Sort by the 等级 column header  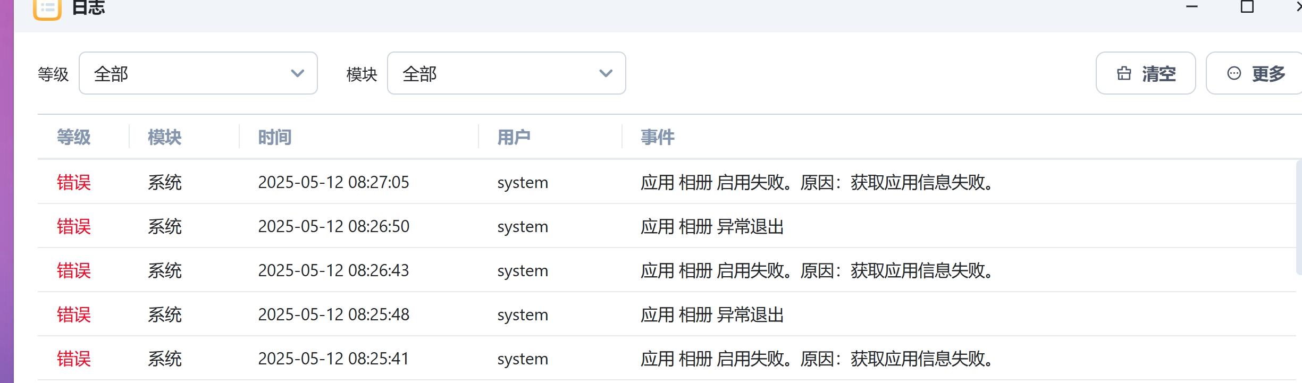tap(74, 137)
